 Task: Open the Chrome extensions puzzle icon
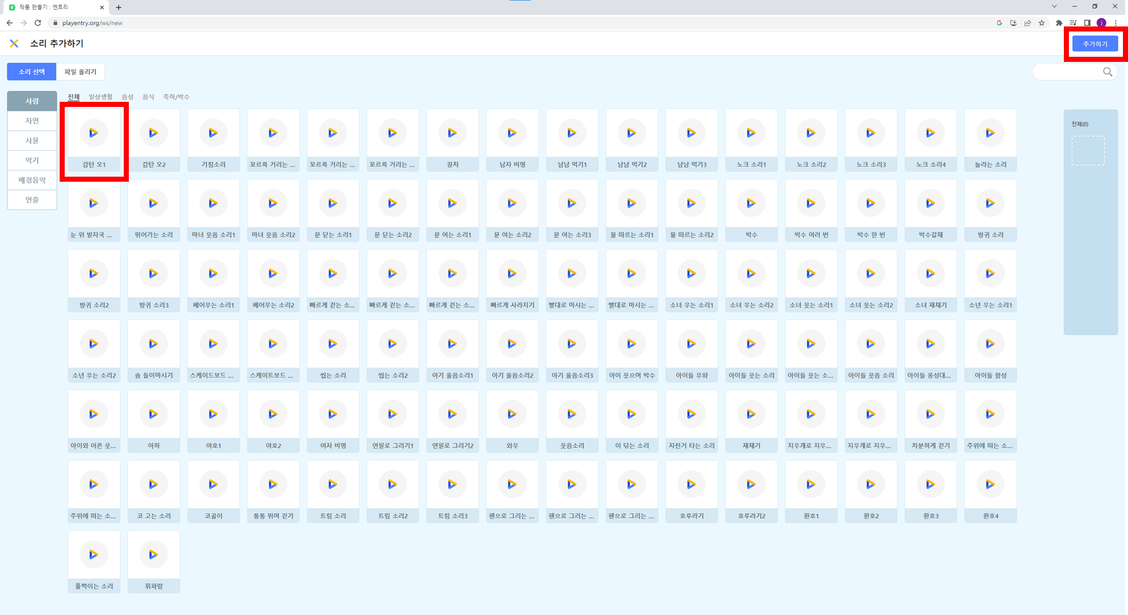click(1059, 23)
